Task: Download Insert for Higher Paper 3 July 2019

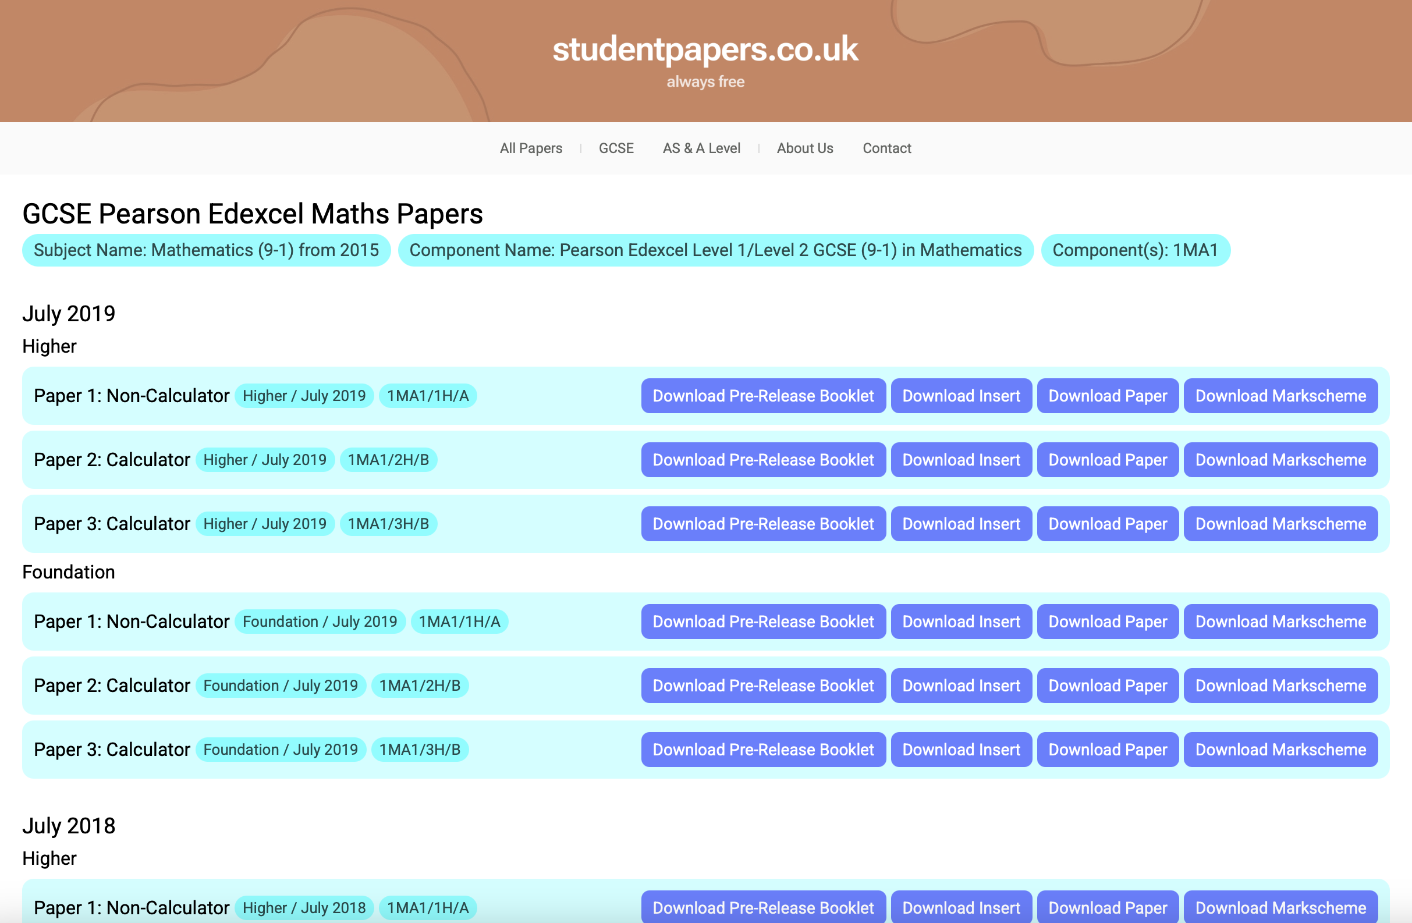Action: point(960,524)
